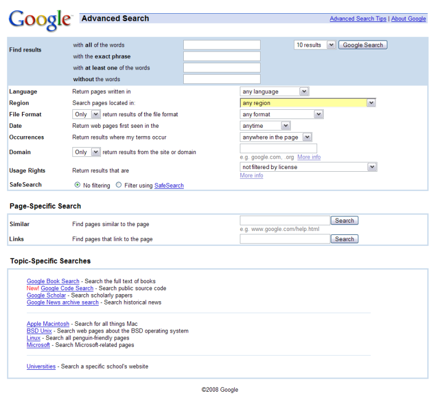Click the '©2008 Google' footer text
This screenshot has height=400, width=440.
pyautogui.click(x=220, y=390)
